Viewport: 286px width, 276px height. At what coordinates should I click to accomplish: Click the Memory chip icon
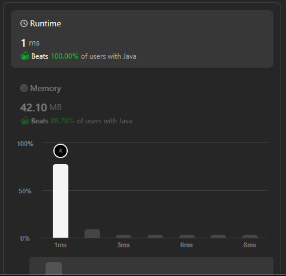click(24, 88)
